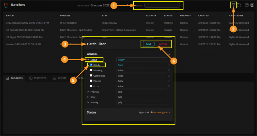
Task: Open the Activity value field
Action: pyautogui.click(x=142, y=102)
